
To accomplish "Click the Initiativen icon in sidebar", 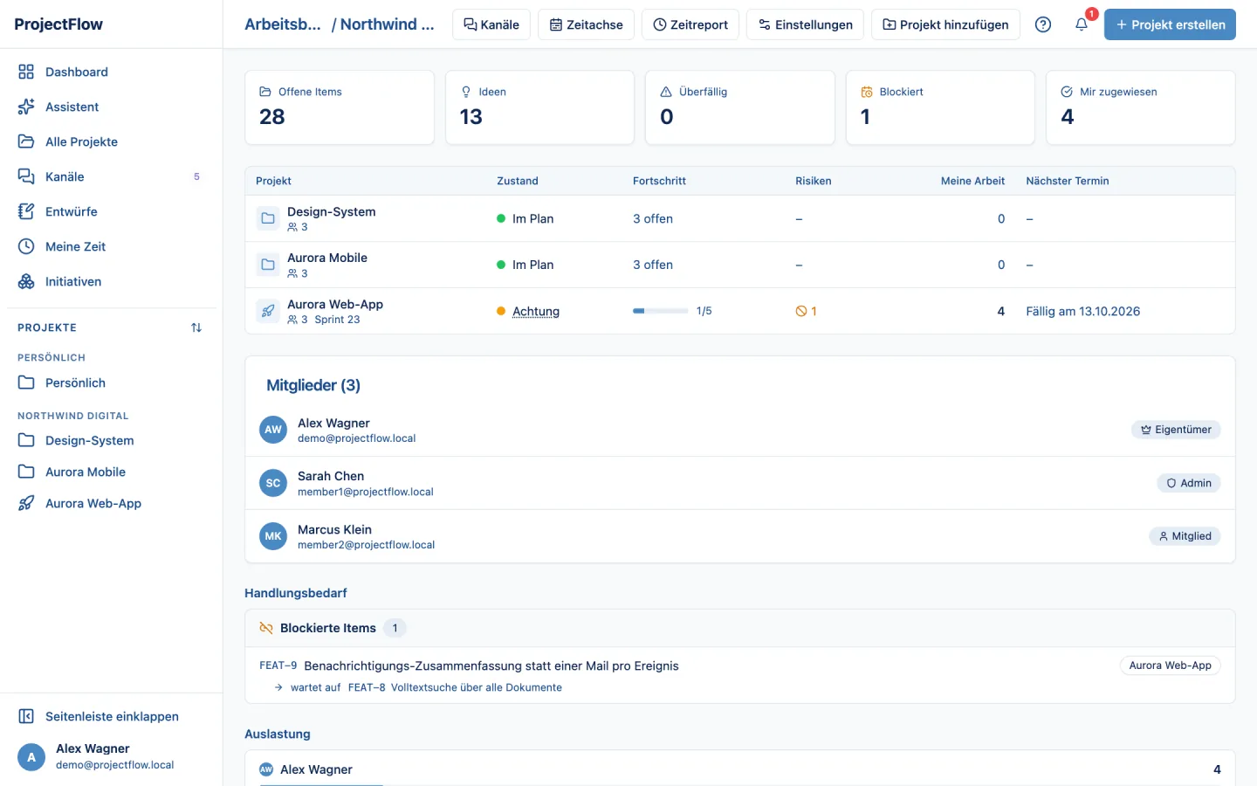I will coord(26,281).
